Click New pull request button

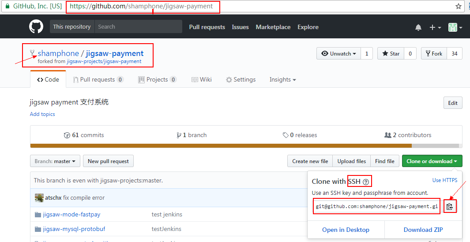point(108,161)
